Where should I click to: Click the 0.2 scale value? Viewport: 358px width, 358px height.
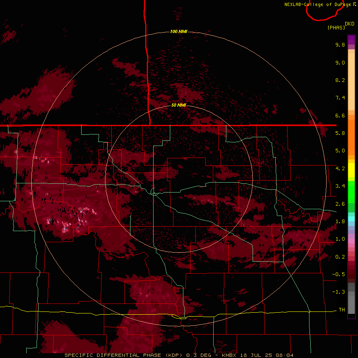[340, 257]
